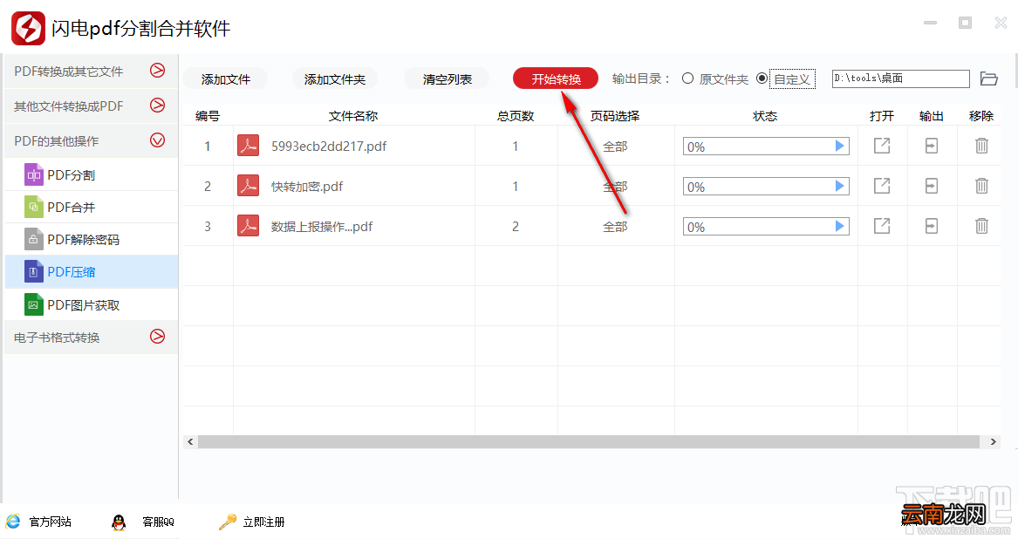Click 全部 page selection for 数据上报操作
1018x539 pixels.
(615, 227)
